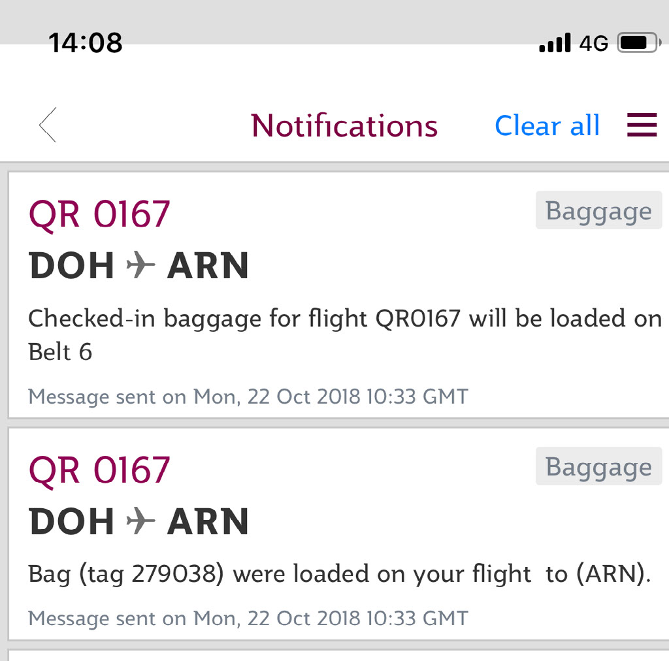Select the Baggage label on the Belt 6 notification
Viewport: 669px width, 661px height.
598,210
